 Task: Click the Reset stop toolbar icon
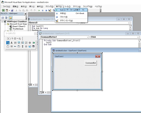pyautogui.click(x=46, y=10)
